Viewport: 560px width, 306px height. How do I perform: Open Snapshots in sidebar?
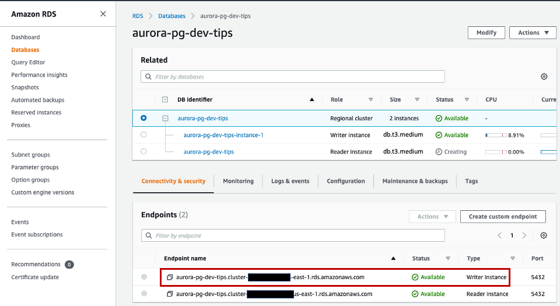pyautogui.click(x=25, y=87)
